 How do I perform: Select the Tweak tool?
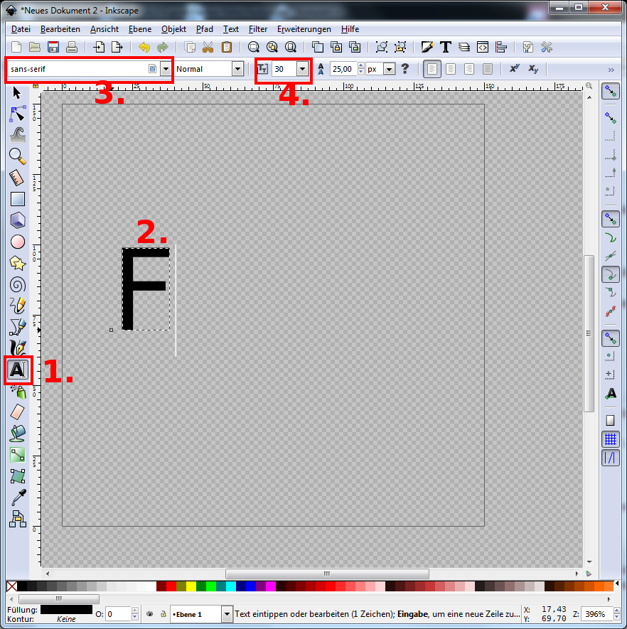pyautogui.click(x=18, y=135)
